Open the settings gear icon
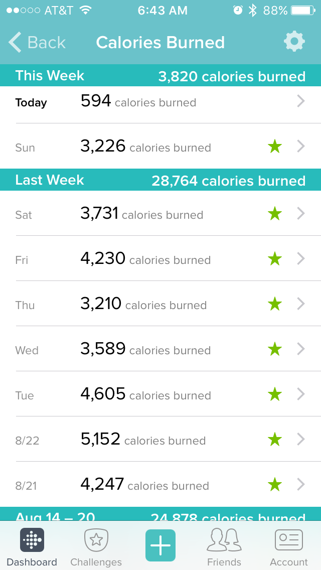Screen dimensions: 321x570 click(294, 42)
